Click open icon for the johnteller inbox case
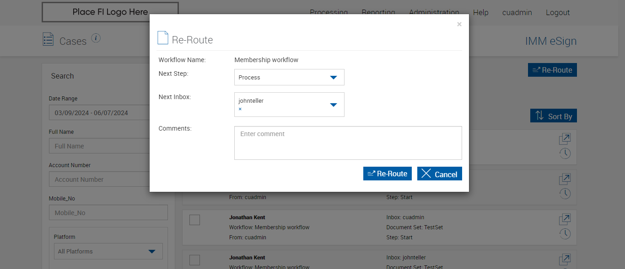 point(565,259)
